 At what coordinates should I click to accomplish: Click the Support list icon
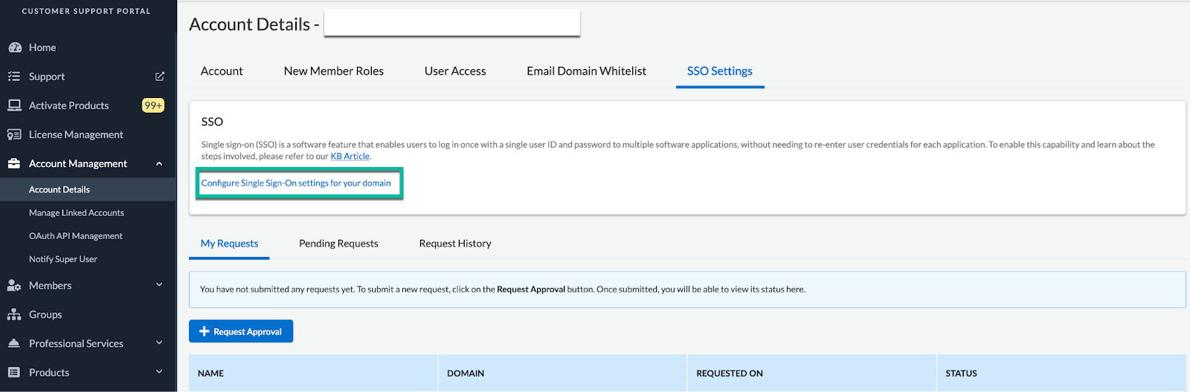pos(14,76)
